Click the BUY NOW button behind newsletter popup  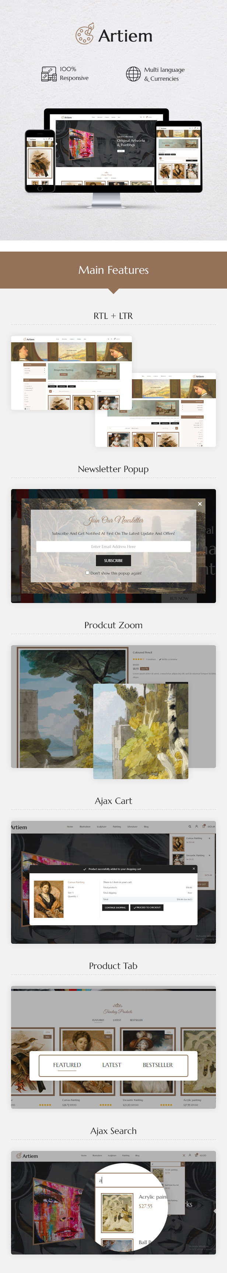click(179, 598)
